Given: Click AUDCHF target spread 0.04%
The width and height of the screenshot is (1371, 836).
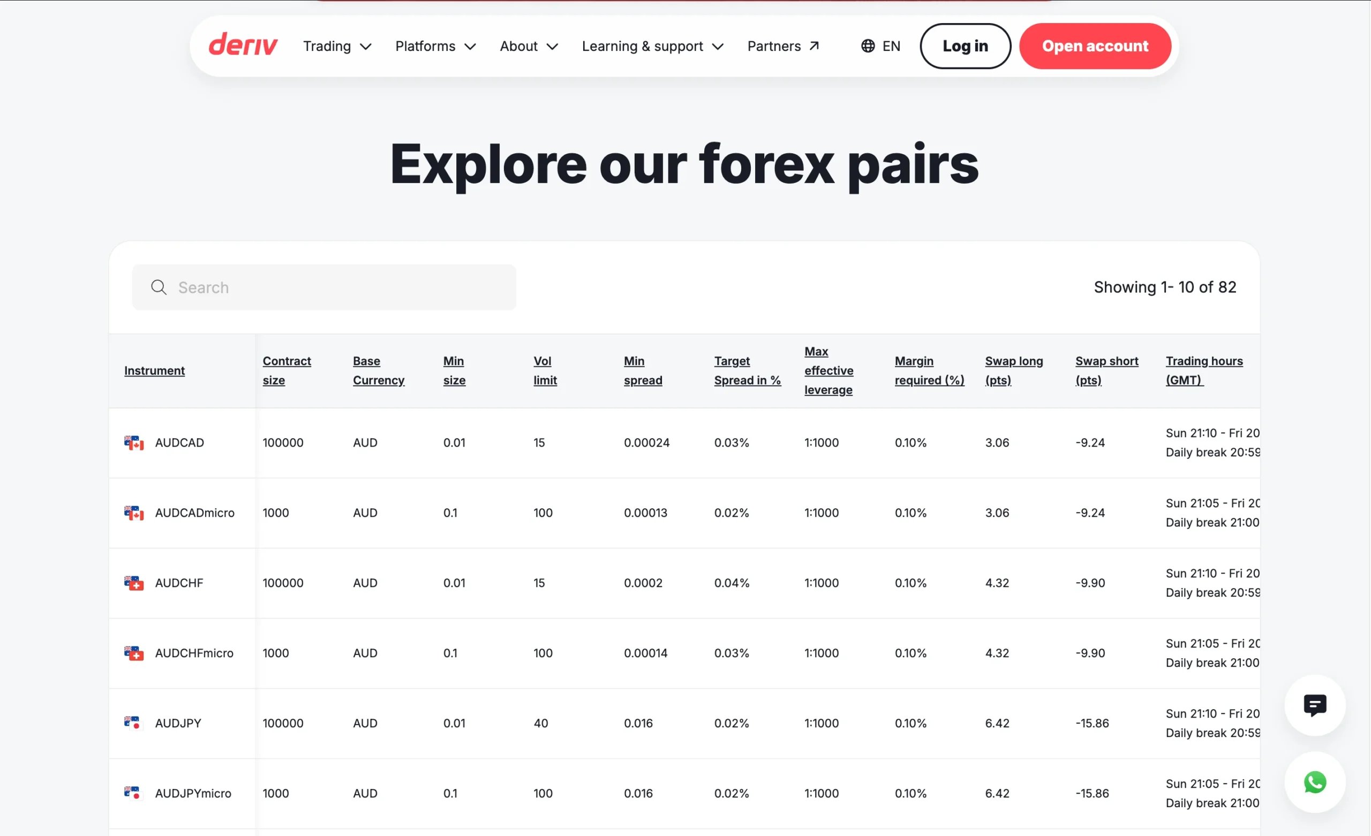Looking at the screenshot, I should click(x=732, y=583).
